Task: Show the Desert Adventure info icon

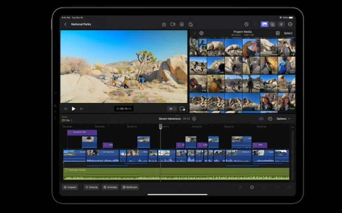Action: pos(194,119)
